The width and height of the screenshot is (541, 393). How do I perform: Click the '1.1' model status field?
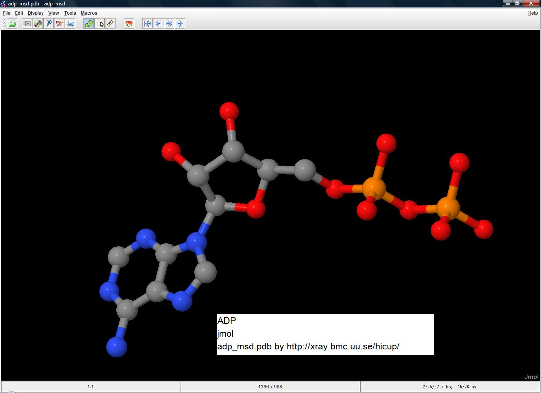pos(90,386)
